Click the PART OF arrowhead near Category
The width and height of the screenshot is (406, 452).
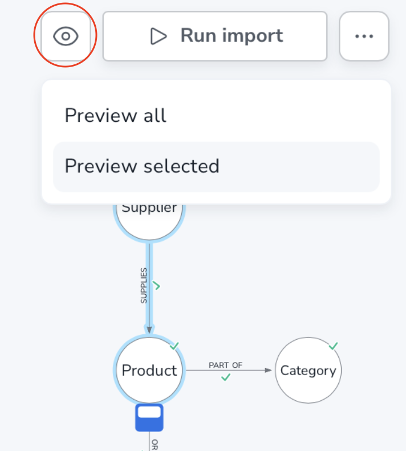[269, 371]
